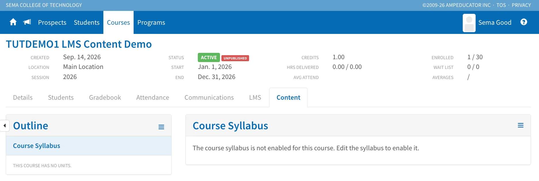The image size is (539, 181).
Task: Select the Content tab
Action: [288, 98]
